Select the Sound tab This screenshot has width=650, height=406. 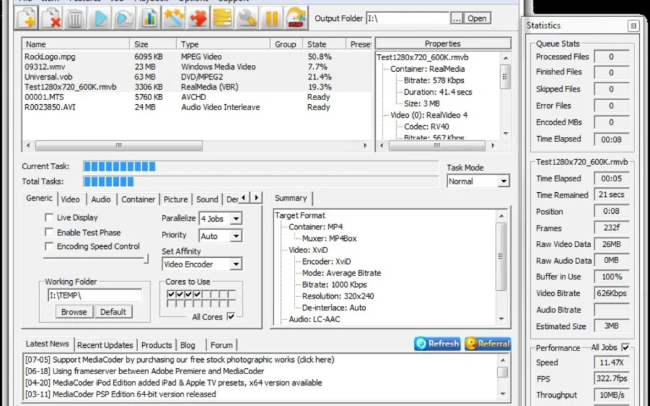coord(207,199)
